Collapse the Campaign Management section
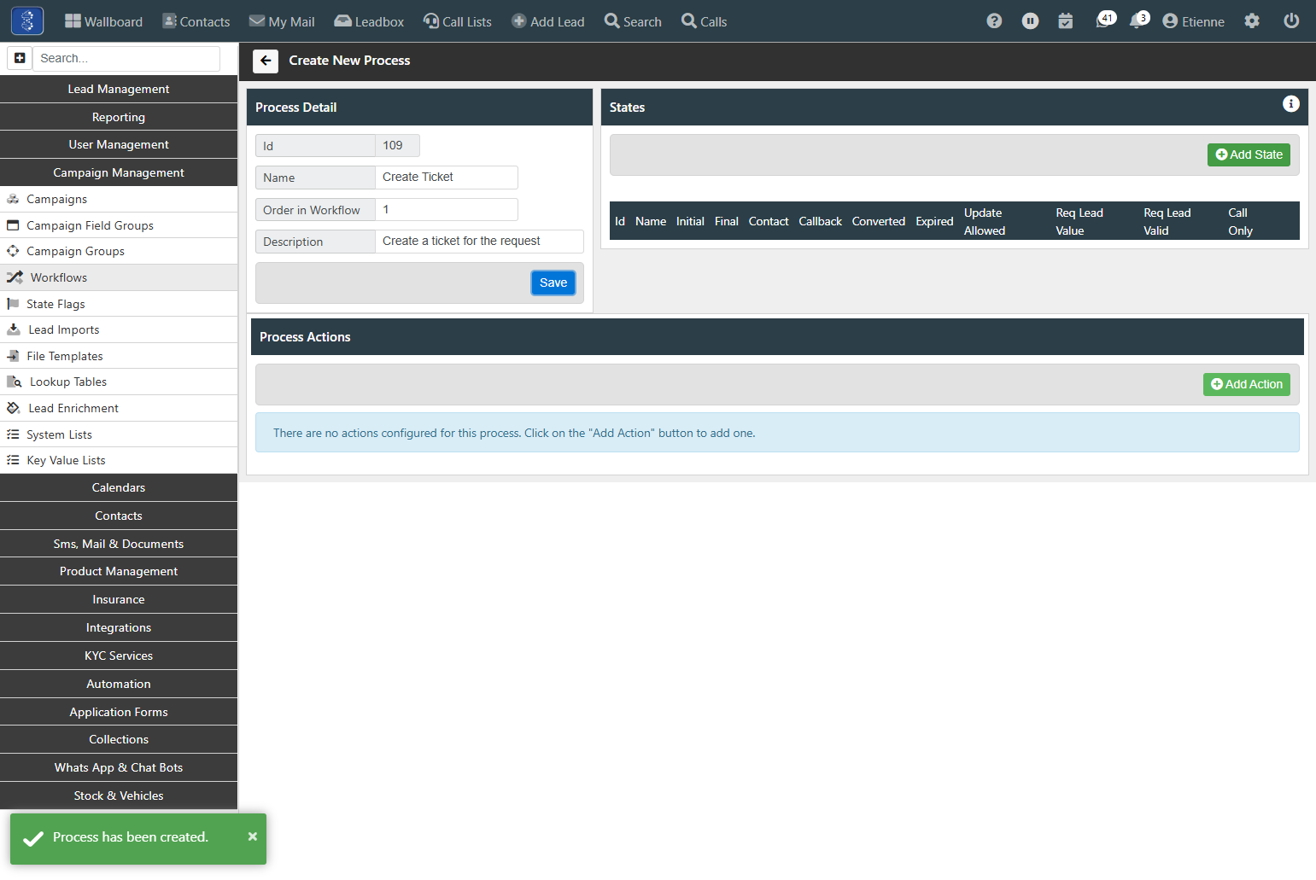 [x=119, y=172]
